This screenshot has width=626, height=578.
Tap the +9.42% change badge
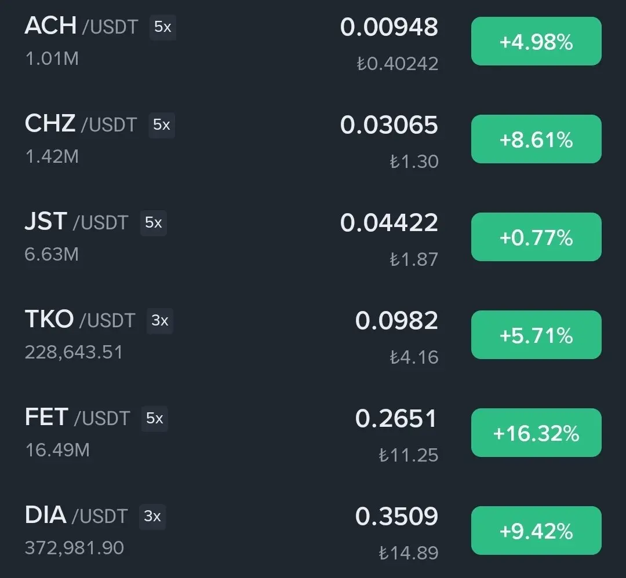536,531
